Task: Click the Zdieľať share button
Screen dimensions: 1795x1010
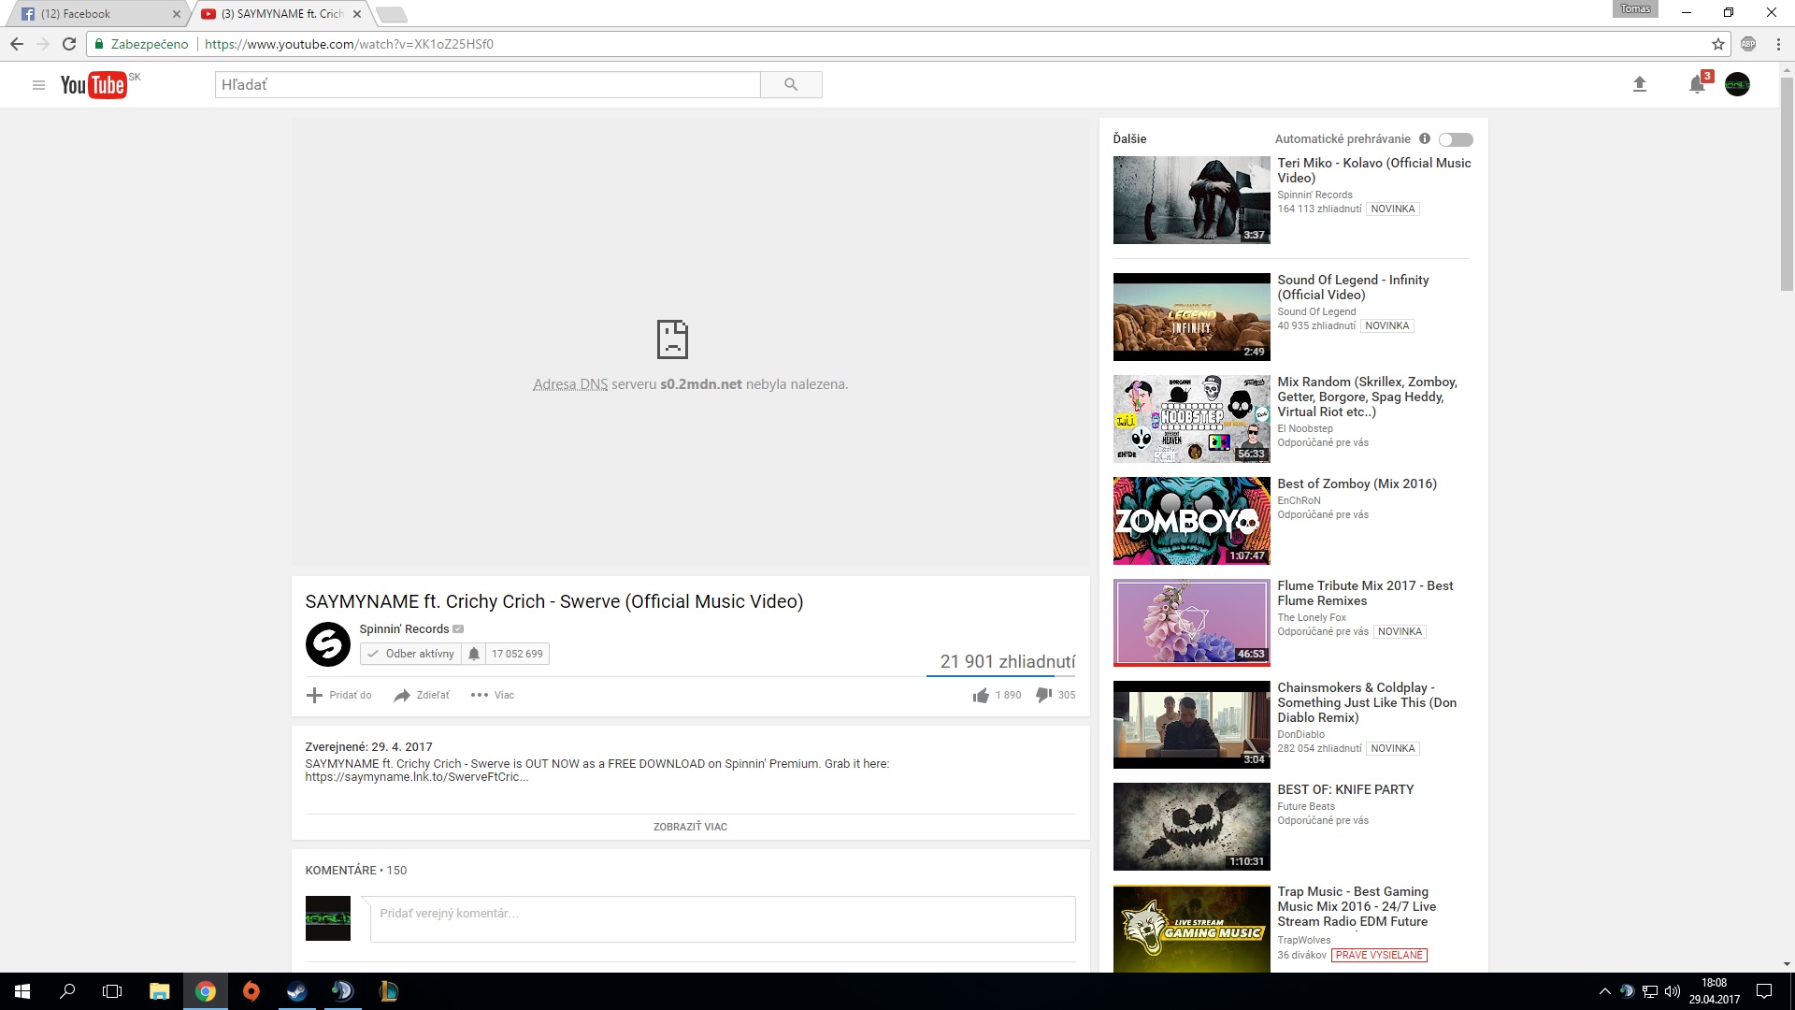Action: [422, 695]
